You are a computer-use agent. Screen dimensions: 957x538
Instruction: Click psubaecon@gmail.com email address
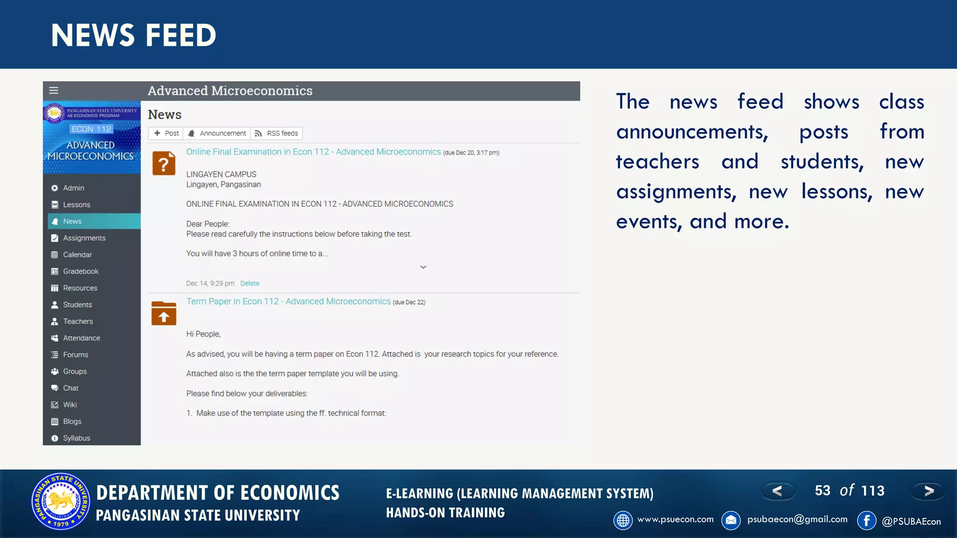(x=797, y=519)
